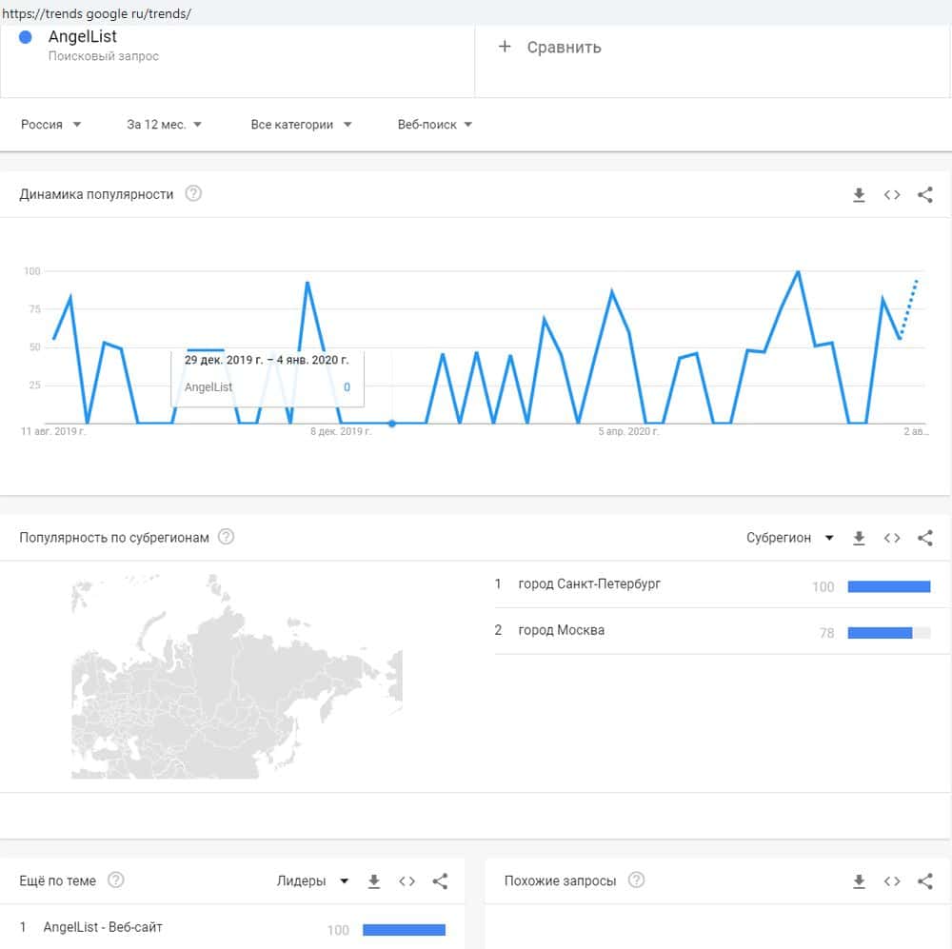Click the 5 апр. 2020 г. axis label
This screenshot has width=952, height=949.
pyautogui.click(x=628, y=432)
